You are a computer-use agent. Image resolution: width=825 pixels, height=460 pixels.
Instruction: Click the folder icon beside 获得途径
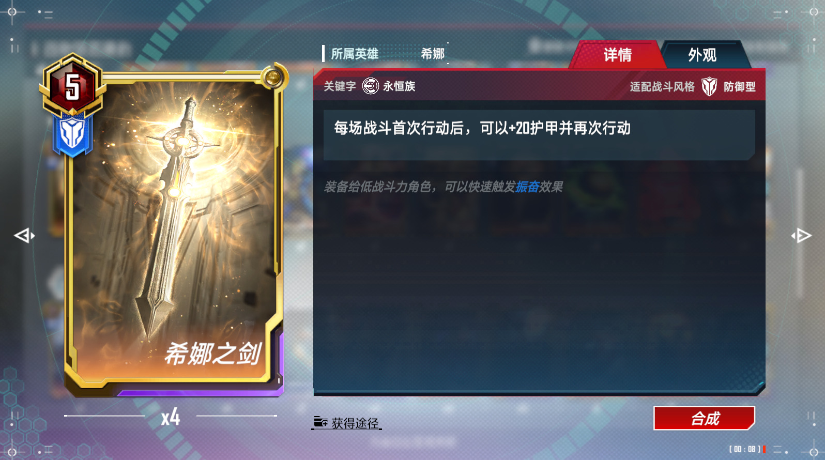320,422
